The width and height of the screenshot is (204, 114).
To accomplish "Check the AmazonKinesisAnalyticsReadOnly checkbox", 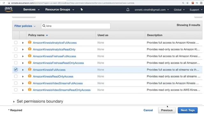I will [x=16, y=49].
